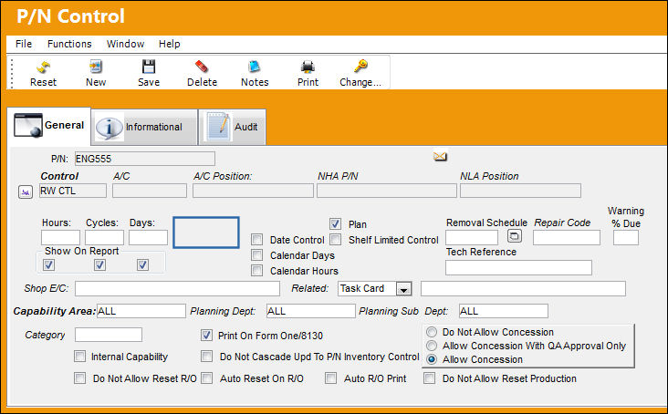Click the envelope mail icon
This screenshot has height=414, width=668.
[x=440, y=157]
